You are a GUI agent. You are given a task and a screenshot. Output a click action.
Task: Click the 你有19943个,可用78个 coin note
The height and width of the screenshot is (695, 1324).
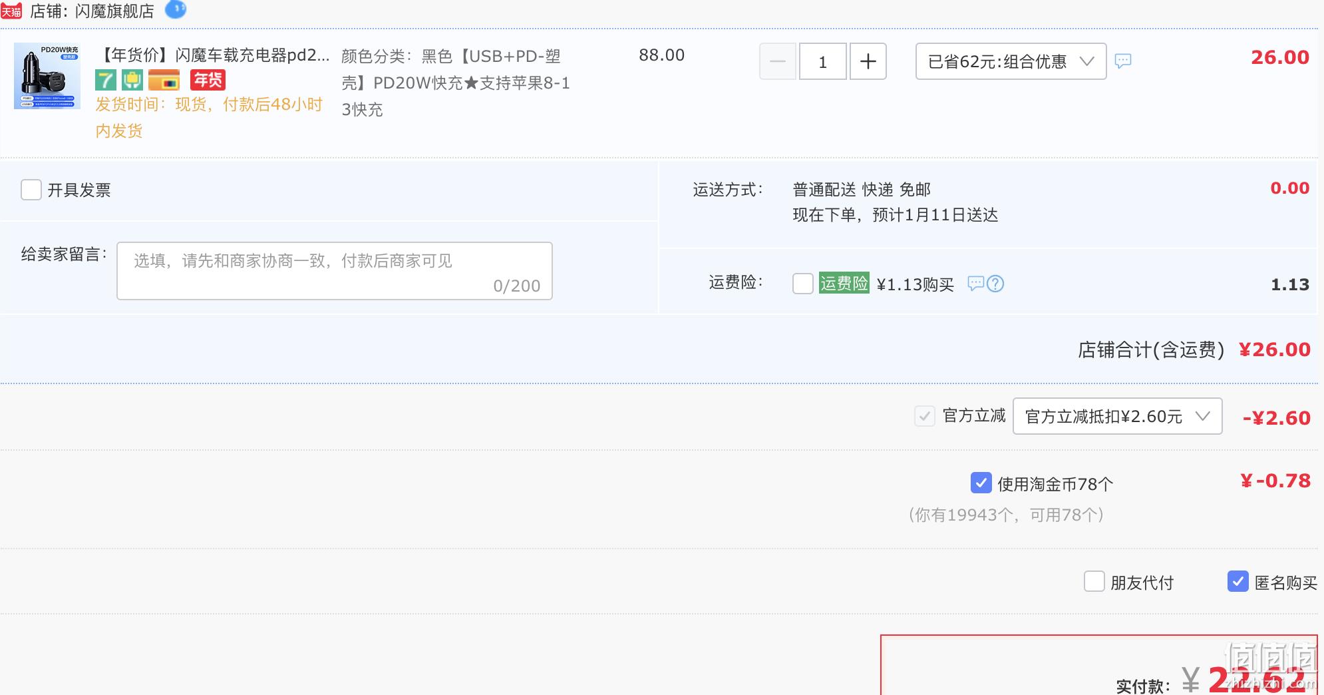point(1007,515)
